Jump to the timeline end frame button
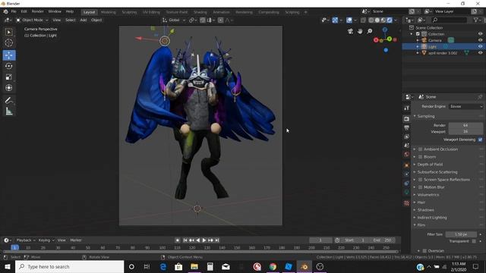 click(x=217, y=240)
